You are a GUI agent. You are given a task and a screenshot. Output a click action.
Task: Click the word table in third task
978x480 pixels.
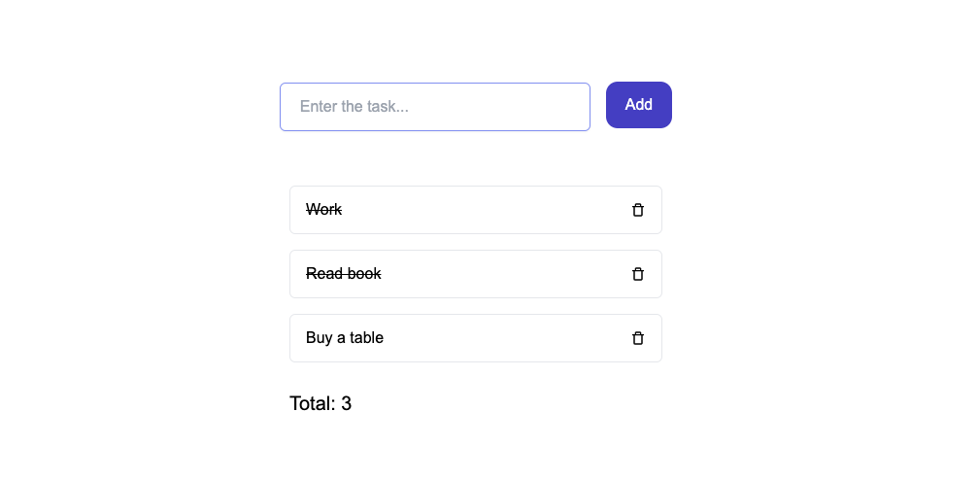tap(366, 338)
